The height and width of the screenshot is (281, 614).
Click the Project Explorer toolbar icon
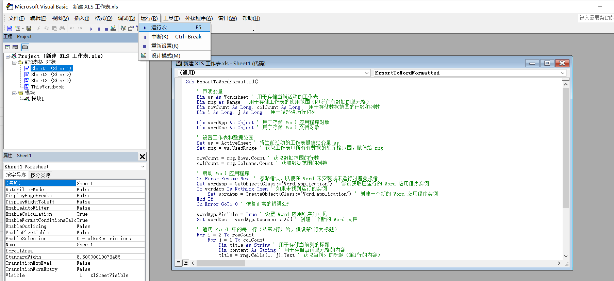[123, 28]
